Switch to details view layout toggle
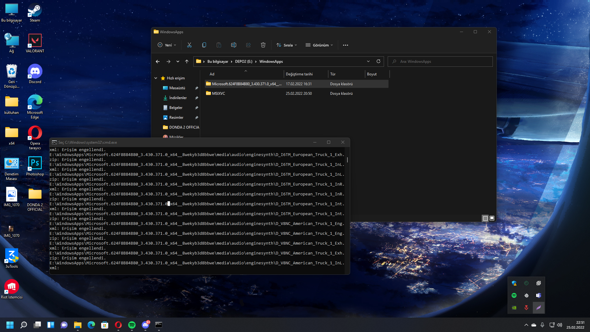The height and width of the screenshot is (332, 590). click(x=485, y=218)
